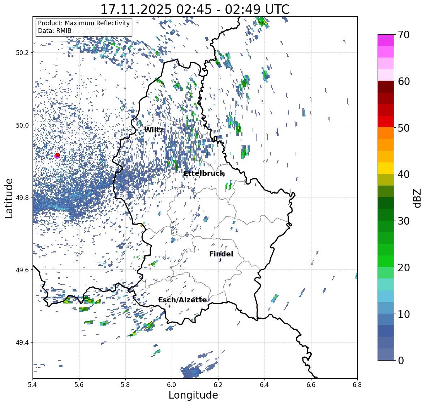Click the plus marker below Esch/Alzette label

[x=169, y=306]
